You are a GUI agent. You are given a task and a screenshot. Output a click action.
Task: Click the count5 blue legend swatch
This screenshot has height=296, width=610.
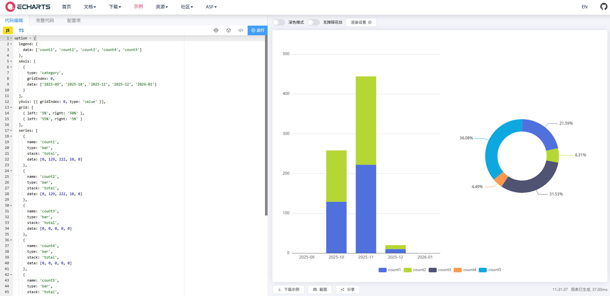(x=482, y=270)
